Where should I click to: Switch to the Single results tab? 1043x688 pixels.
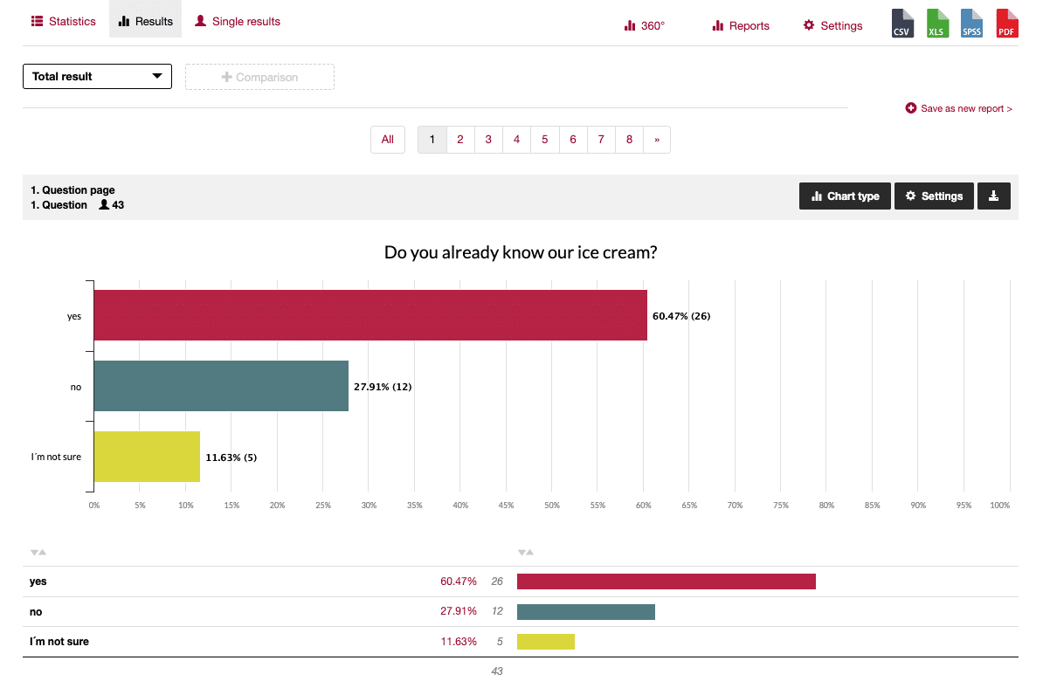pos(237,21)
